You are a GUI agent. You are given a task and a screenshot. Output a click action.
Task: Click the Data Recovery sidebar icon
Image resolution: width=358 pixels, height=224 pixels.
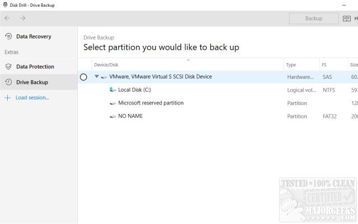coord(8,36)
